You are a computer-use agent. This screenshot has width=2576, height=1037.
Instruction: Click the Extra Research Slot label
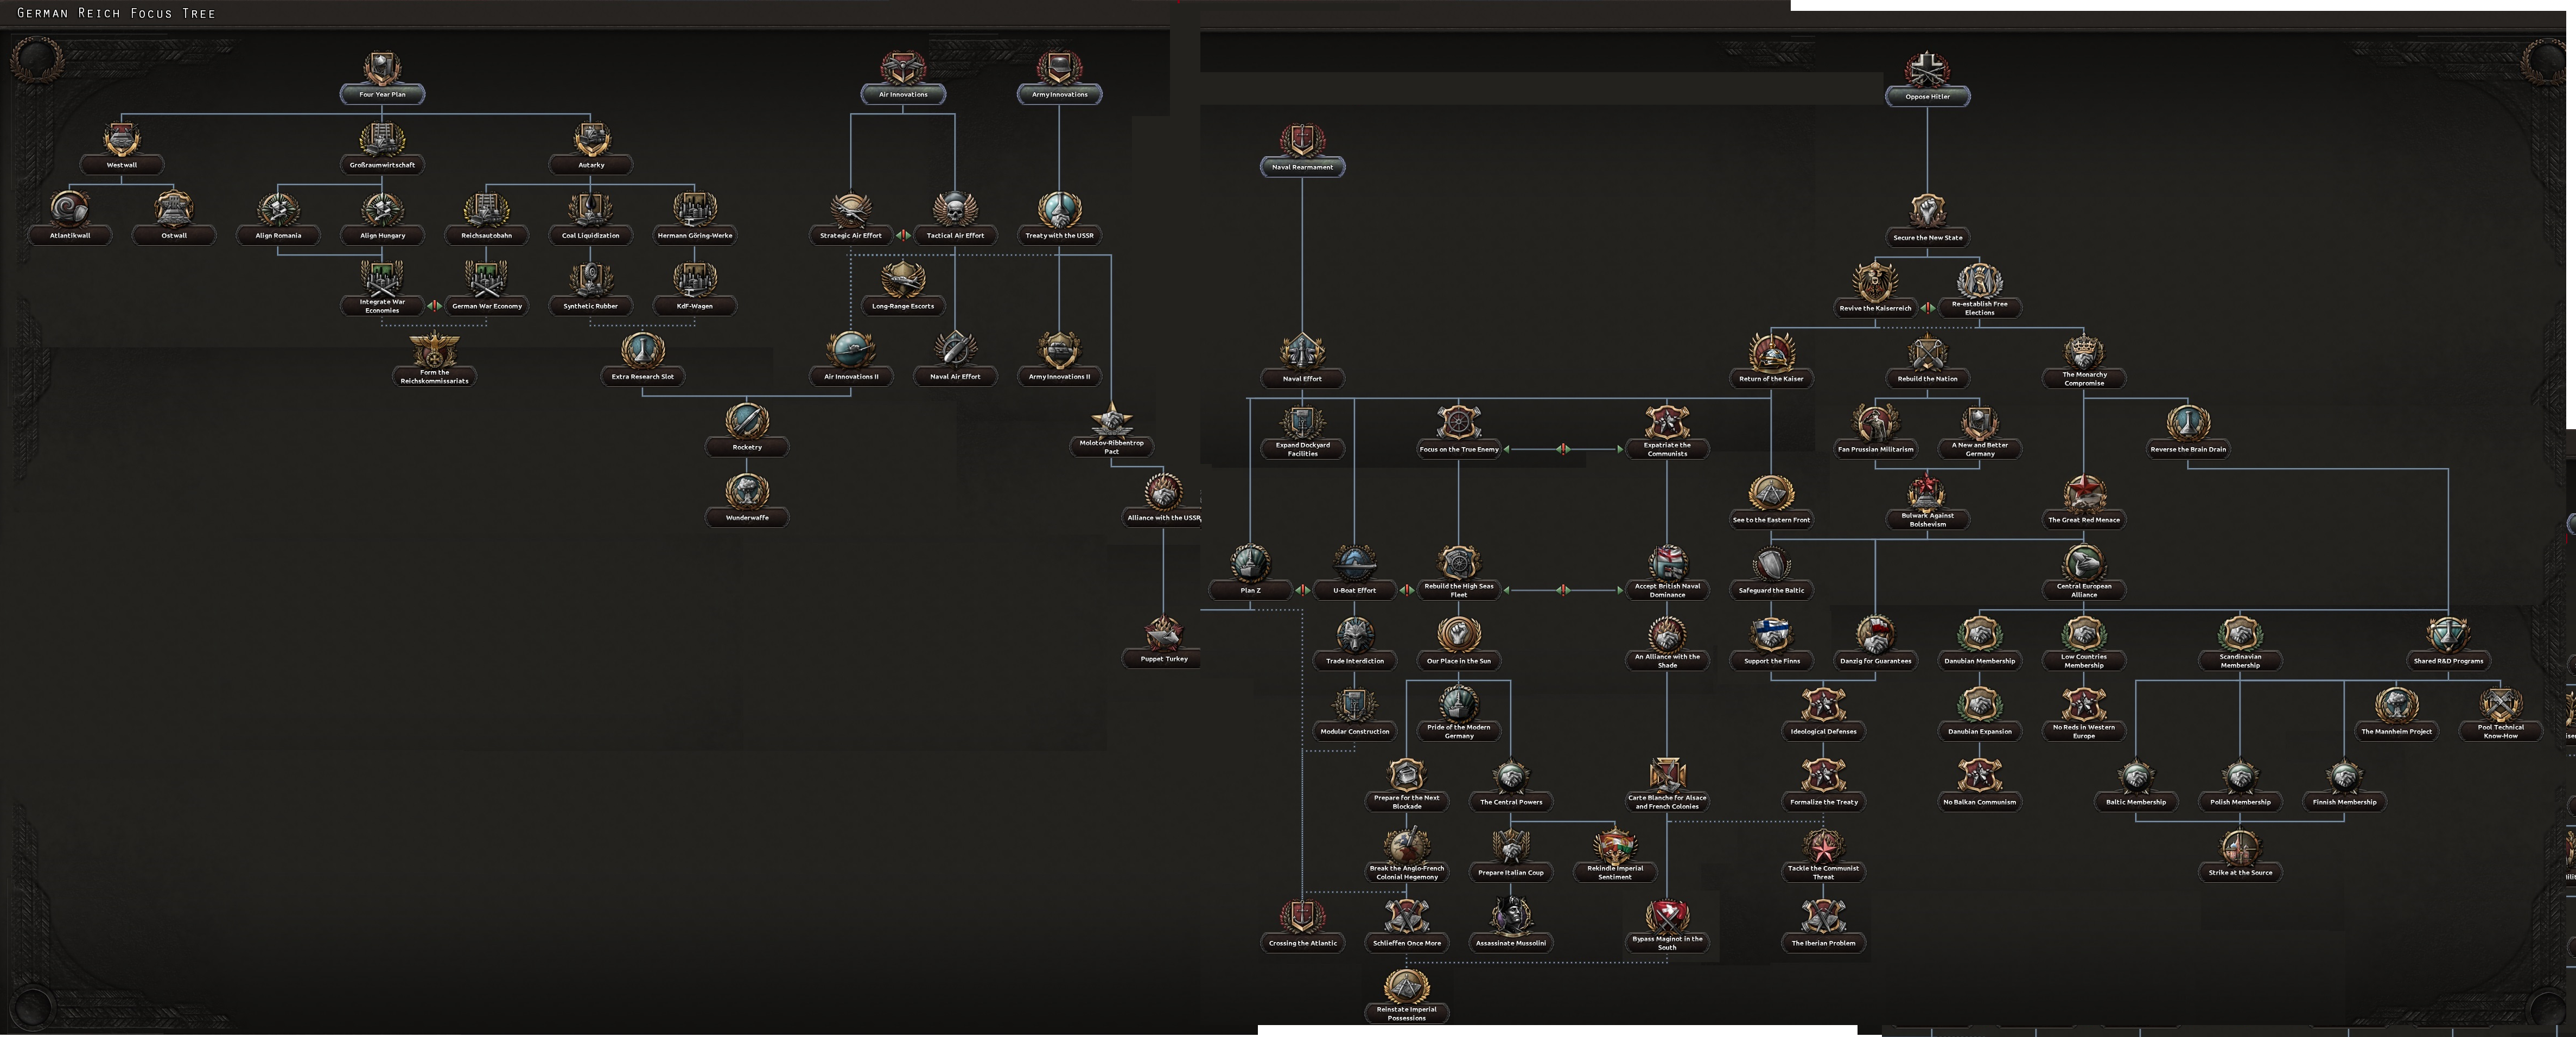pos(643,377)
